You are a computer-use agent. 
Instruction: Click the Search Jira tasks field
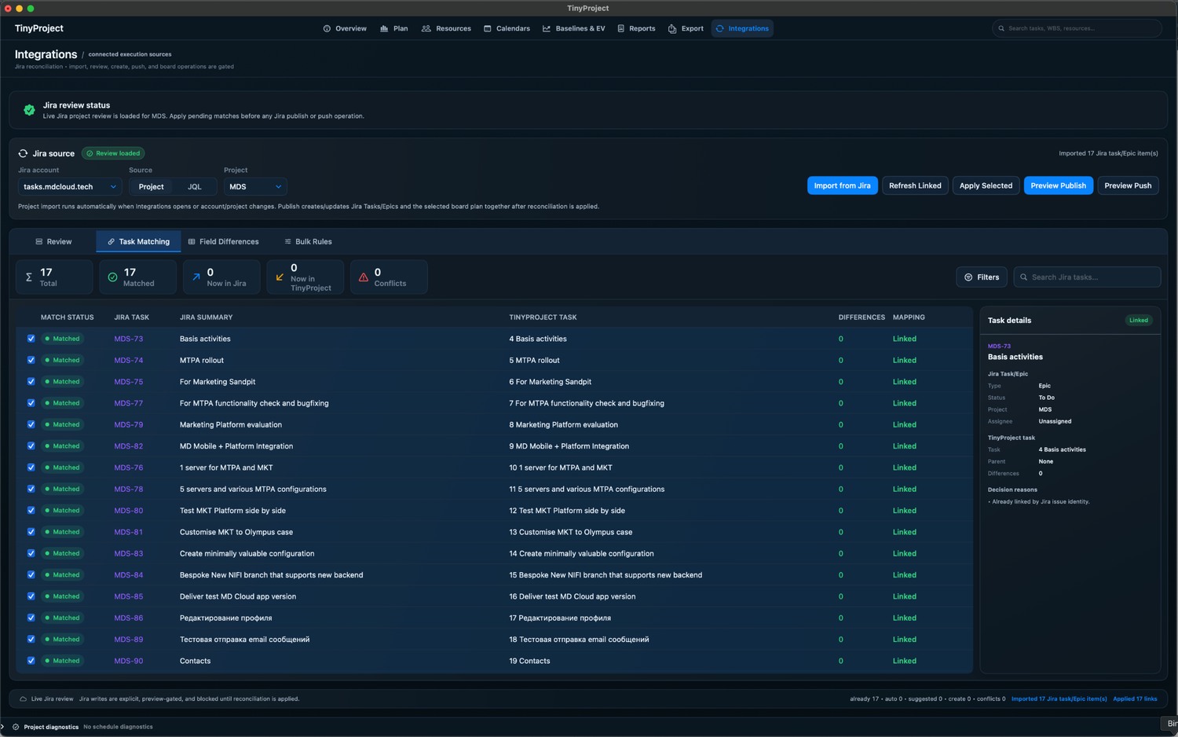coord(1087,277)
